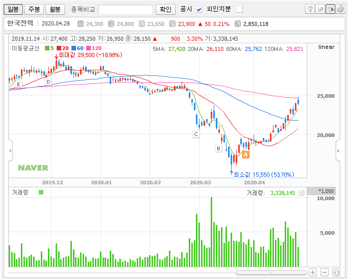348x279 pixels.
Task: Open disclosure marker E on chart
Action: (x=18, y=84)
